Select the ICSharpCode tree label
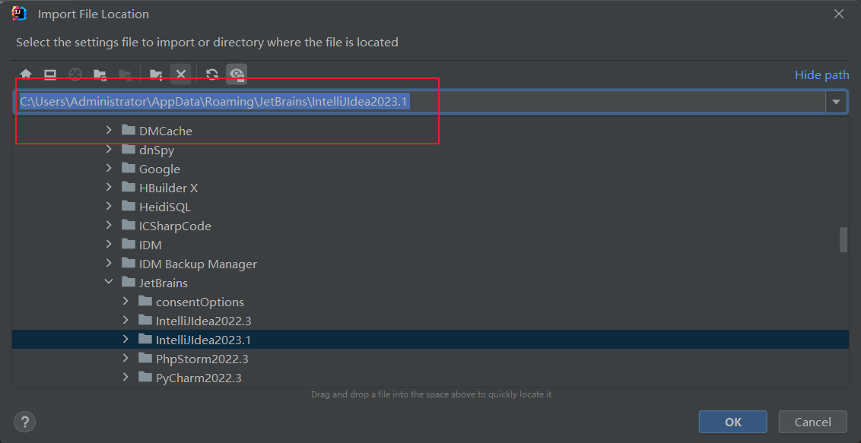Image resolution: width=861 pixels, height=443 pixels. pos(175,226)
